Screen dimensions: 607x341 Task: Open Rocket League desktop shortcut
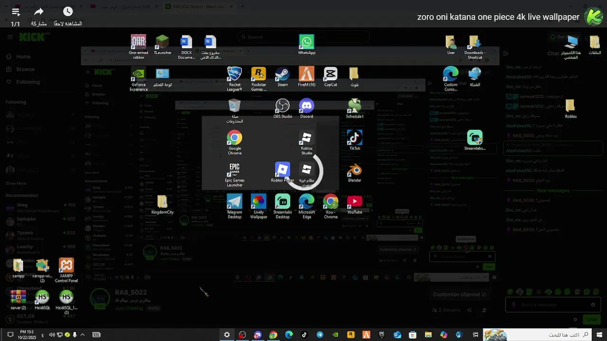(x=235, y=79)
